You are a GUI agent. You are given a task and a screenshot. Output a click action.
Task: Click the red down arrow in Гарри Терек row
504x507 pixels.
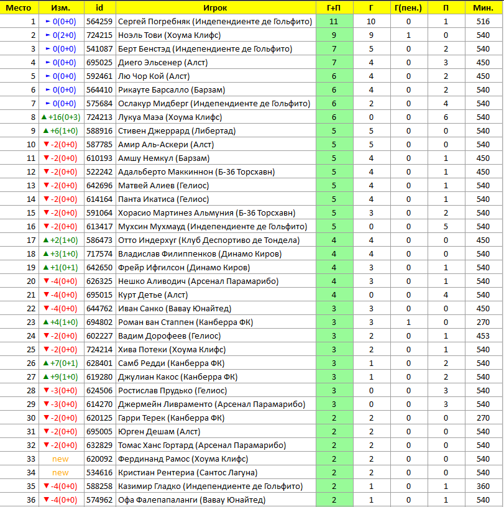coord(46,418)
